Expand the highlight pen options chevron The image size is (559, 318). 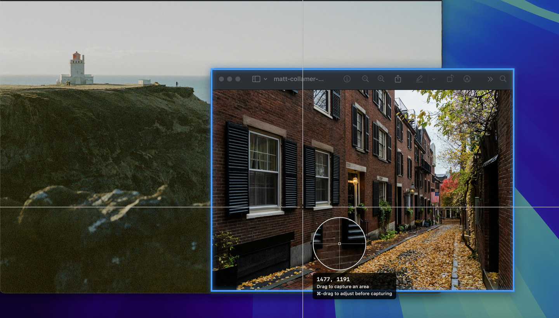point(434,79)
